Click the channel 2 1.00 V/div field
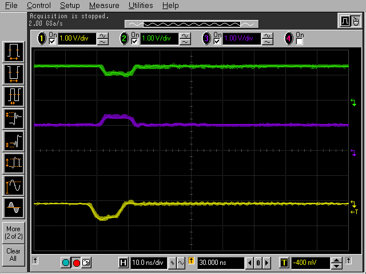The image size is (366, 274). click(159, 38)
